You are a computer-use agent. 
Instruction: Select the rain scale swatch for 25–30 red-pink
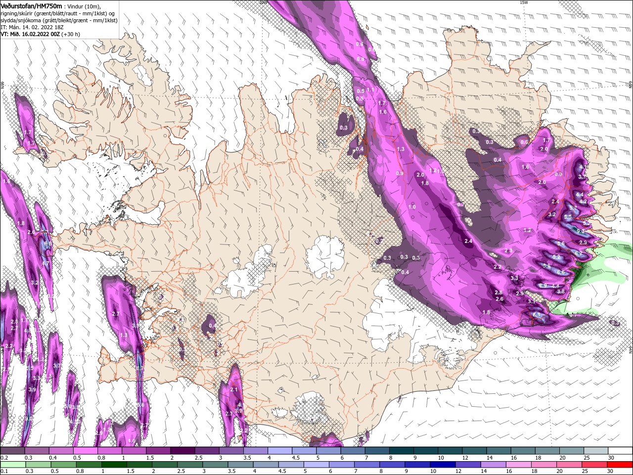coord(595,465)
